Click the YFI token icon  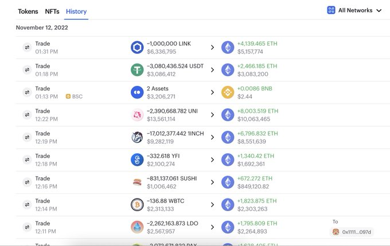coord(137,160)
